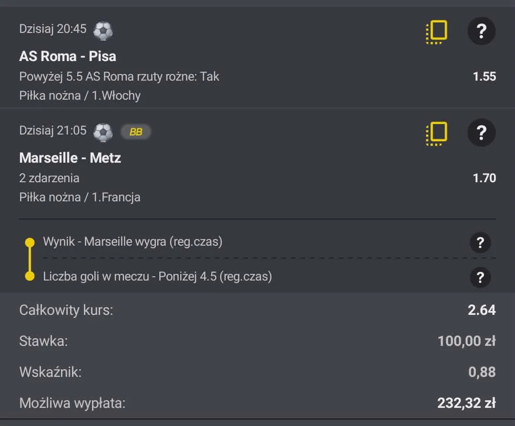Toggle the BB badge on the Marseille match
The image size is (515, 426).
tap(136, 132)
